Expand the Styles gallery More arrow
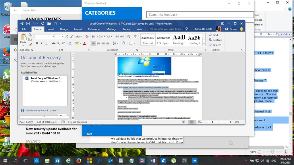This screenshot has width=294, height=165. (x=204, y=44)
